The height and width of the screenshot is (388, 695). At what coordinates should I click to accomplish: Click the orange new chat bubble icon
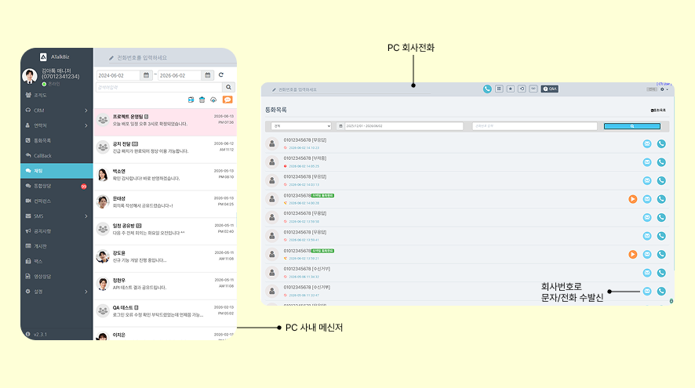tap(227, 100)
